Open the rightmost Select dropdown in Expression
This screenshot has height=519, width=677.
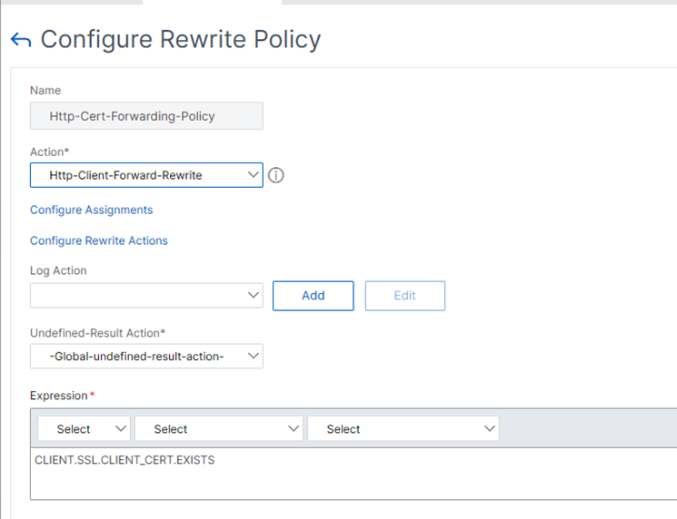(x=403, y=429)
